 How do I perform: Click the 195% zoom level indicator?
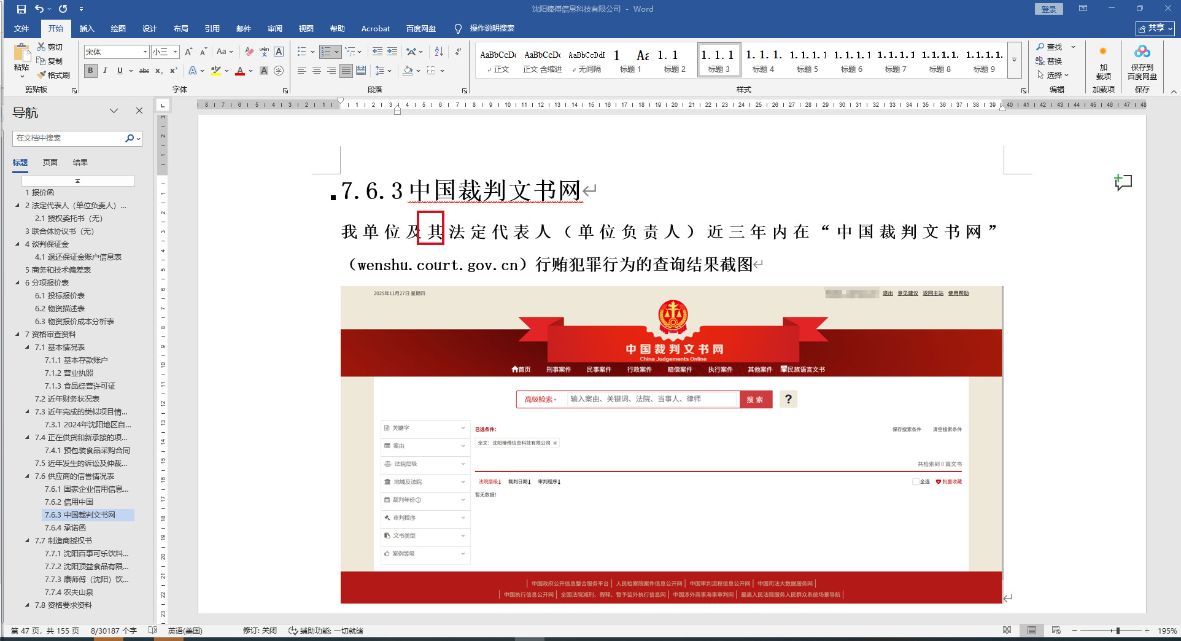pos(1167,631)
